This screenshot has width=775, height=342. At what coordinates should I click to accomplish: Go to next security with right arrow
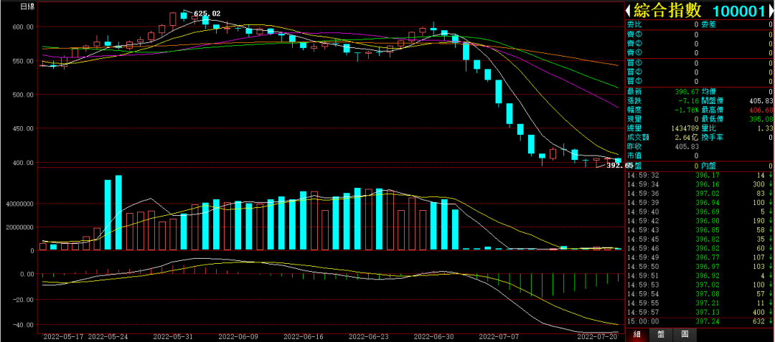[771, 10]
